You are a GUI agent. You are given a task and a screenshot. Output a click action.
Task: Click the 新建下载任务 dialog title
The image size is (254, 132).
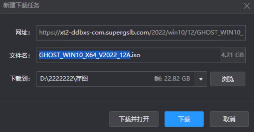point(21,5)
